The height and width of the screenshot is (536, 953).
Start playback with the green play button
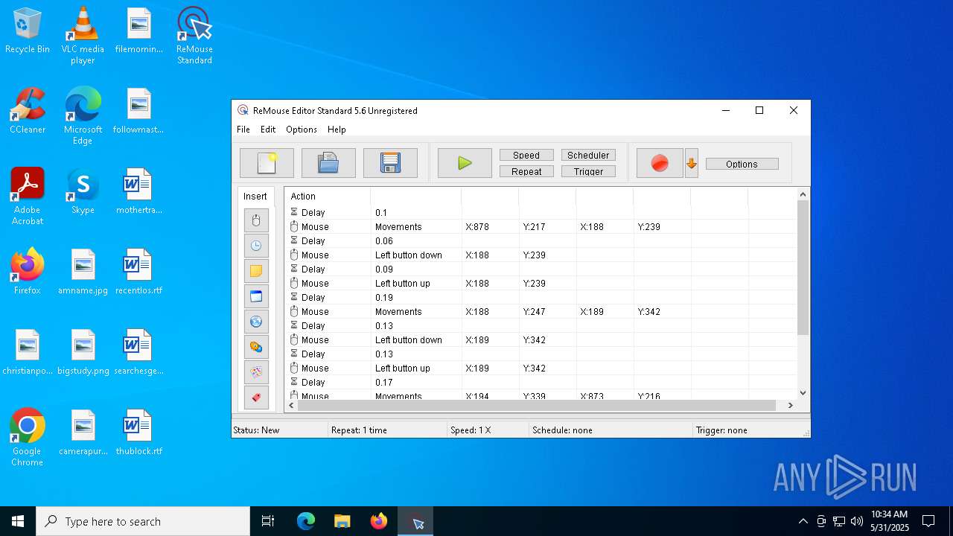pos(465,163)
